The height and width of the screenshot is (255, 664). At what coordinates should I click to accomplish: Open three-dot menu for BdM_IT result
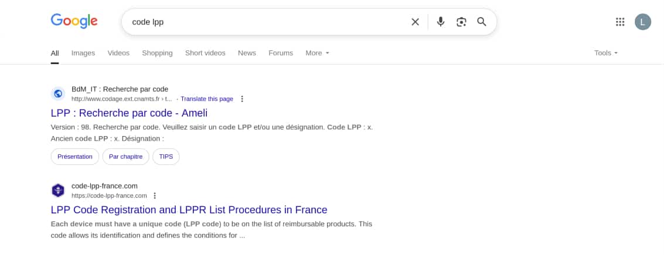[x=242, y=98]
